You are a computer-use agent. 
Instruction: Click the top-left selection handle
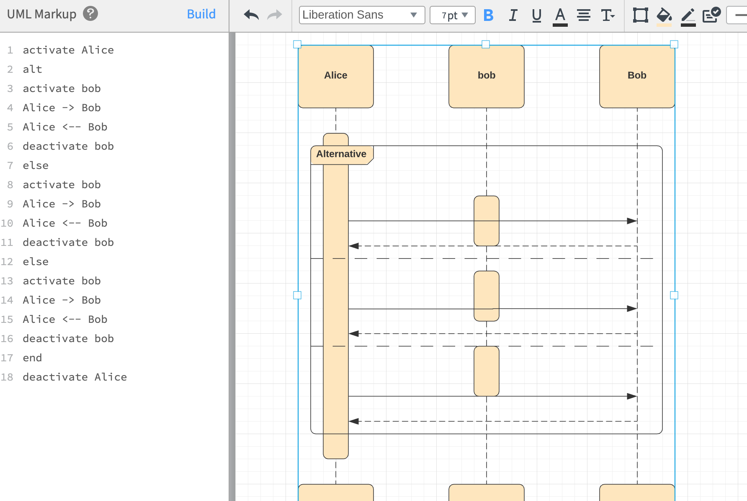coord(297,44)
